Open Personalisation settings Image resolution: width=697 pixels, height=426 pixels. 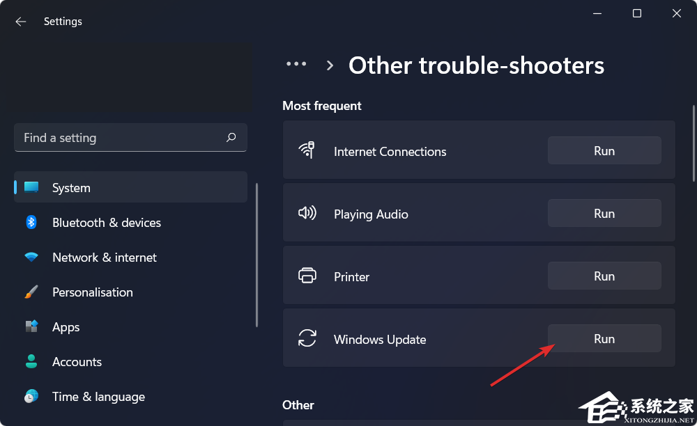click(x=131, y=292)
